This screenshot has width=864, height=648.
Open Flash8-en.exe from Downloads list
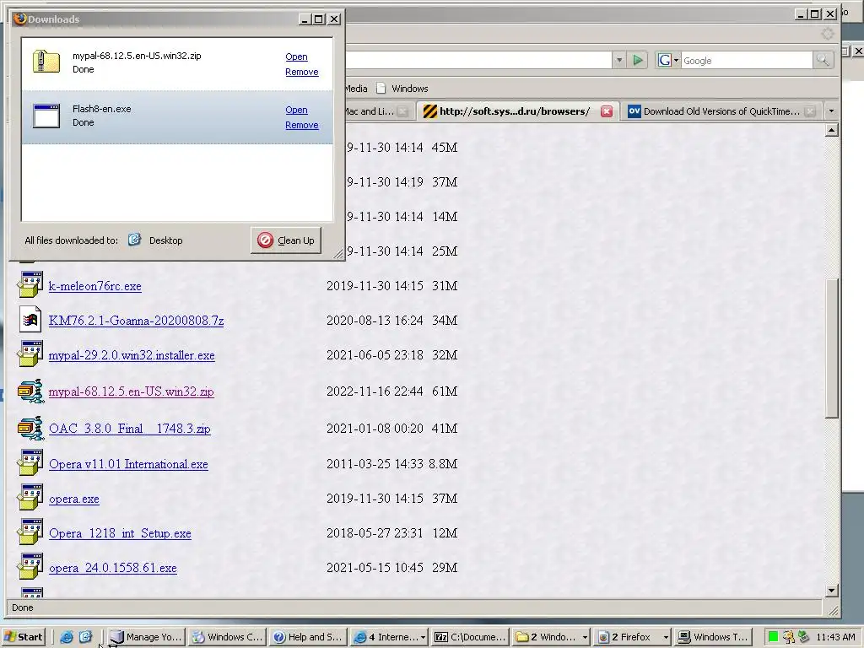coord(296,111)
